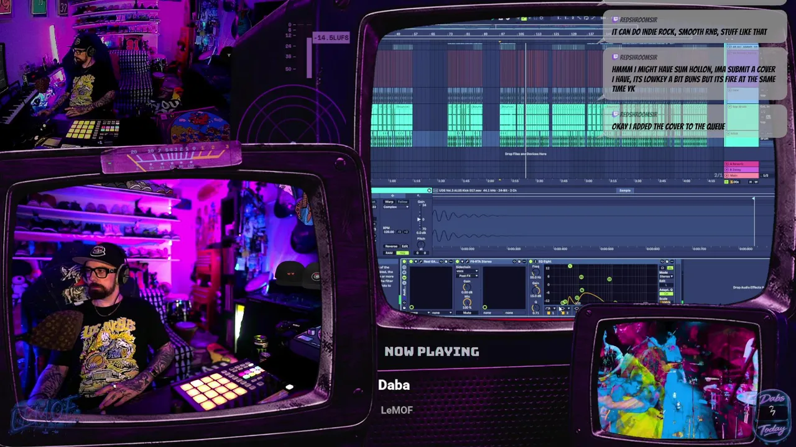796x447 pixels.
Task: Select EQ band point 5 on graph
Action: click(x=570, y=266)
